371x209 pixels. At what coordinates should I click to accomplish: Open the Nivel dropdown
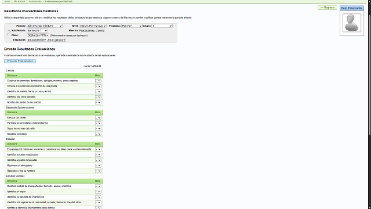(93, 26)
